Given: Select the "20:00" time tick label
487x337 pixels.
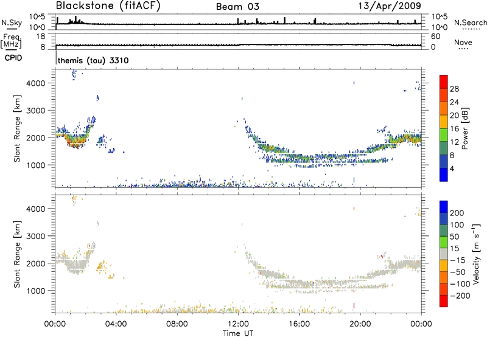Looking at the screenshot, I should [x=360, y=324].
